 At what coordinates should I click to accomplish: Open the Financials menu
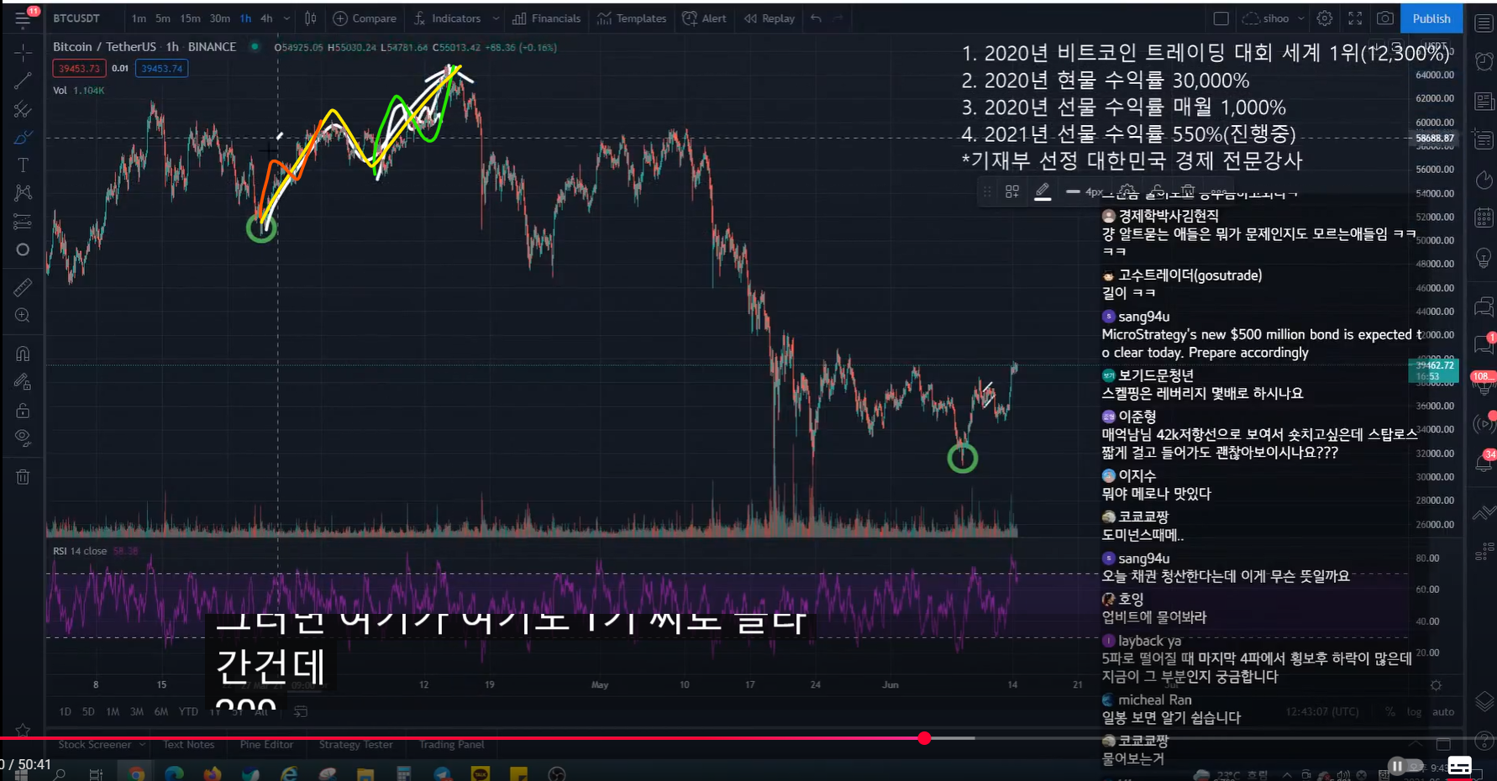pos(547,18)
